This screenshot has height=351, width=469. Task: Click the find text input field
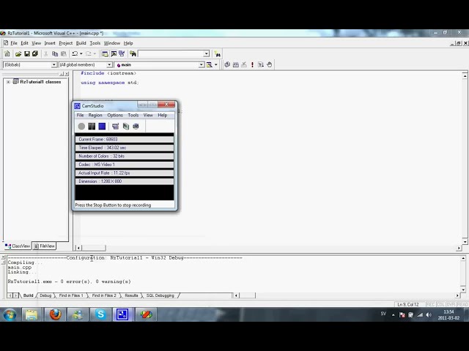[x=171, y=53]
